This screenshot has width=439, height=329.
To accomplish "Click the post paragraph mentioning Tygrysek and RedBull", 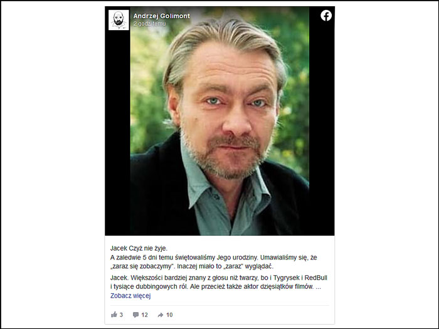I will (x=219, y=282).
